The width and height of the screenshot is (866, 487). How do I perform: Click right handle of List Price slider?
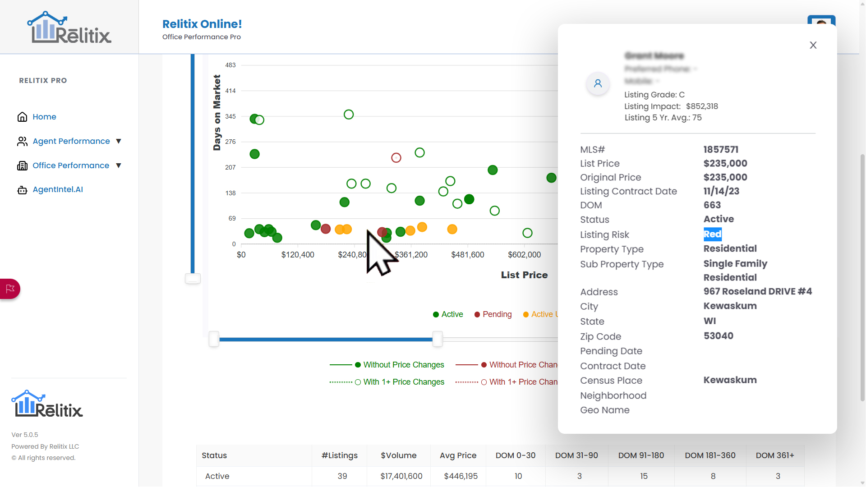(437, 339)
